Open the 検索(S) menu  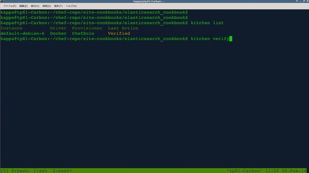point(46,6)
